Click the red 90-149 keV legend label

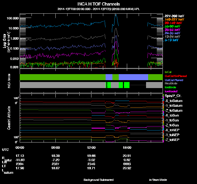tap(173, 23)
